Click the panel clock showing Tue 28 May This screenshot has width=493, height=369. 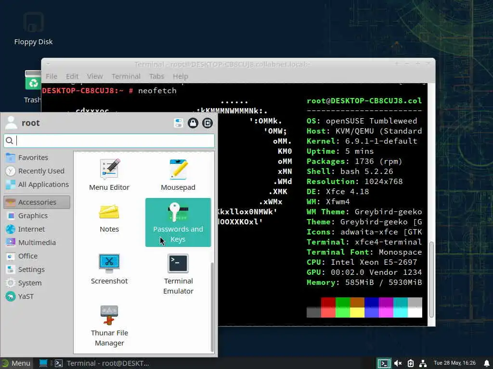[x=454, y=363]
